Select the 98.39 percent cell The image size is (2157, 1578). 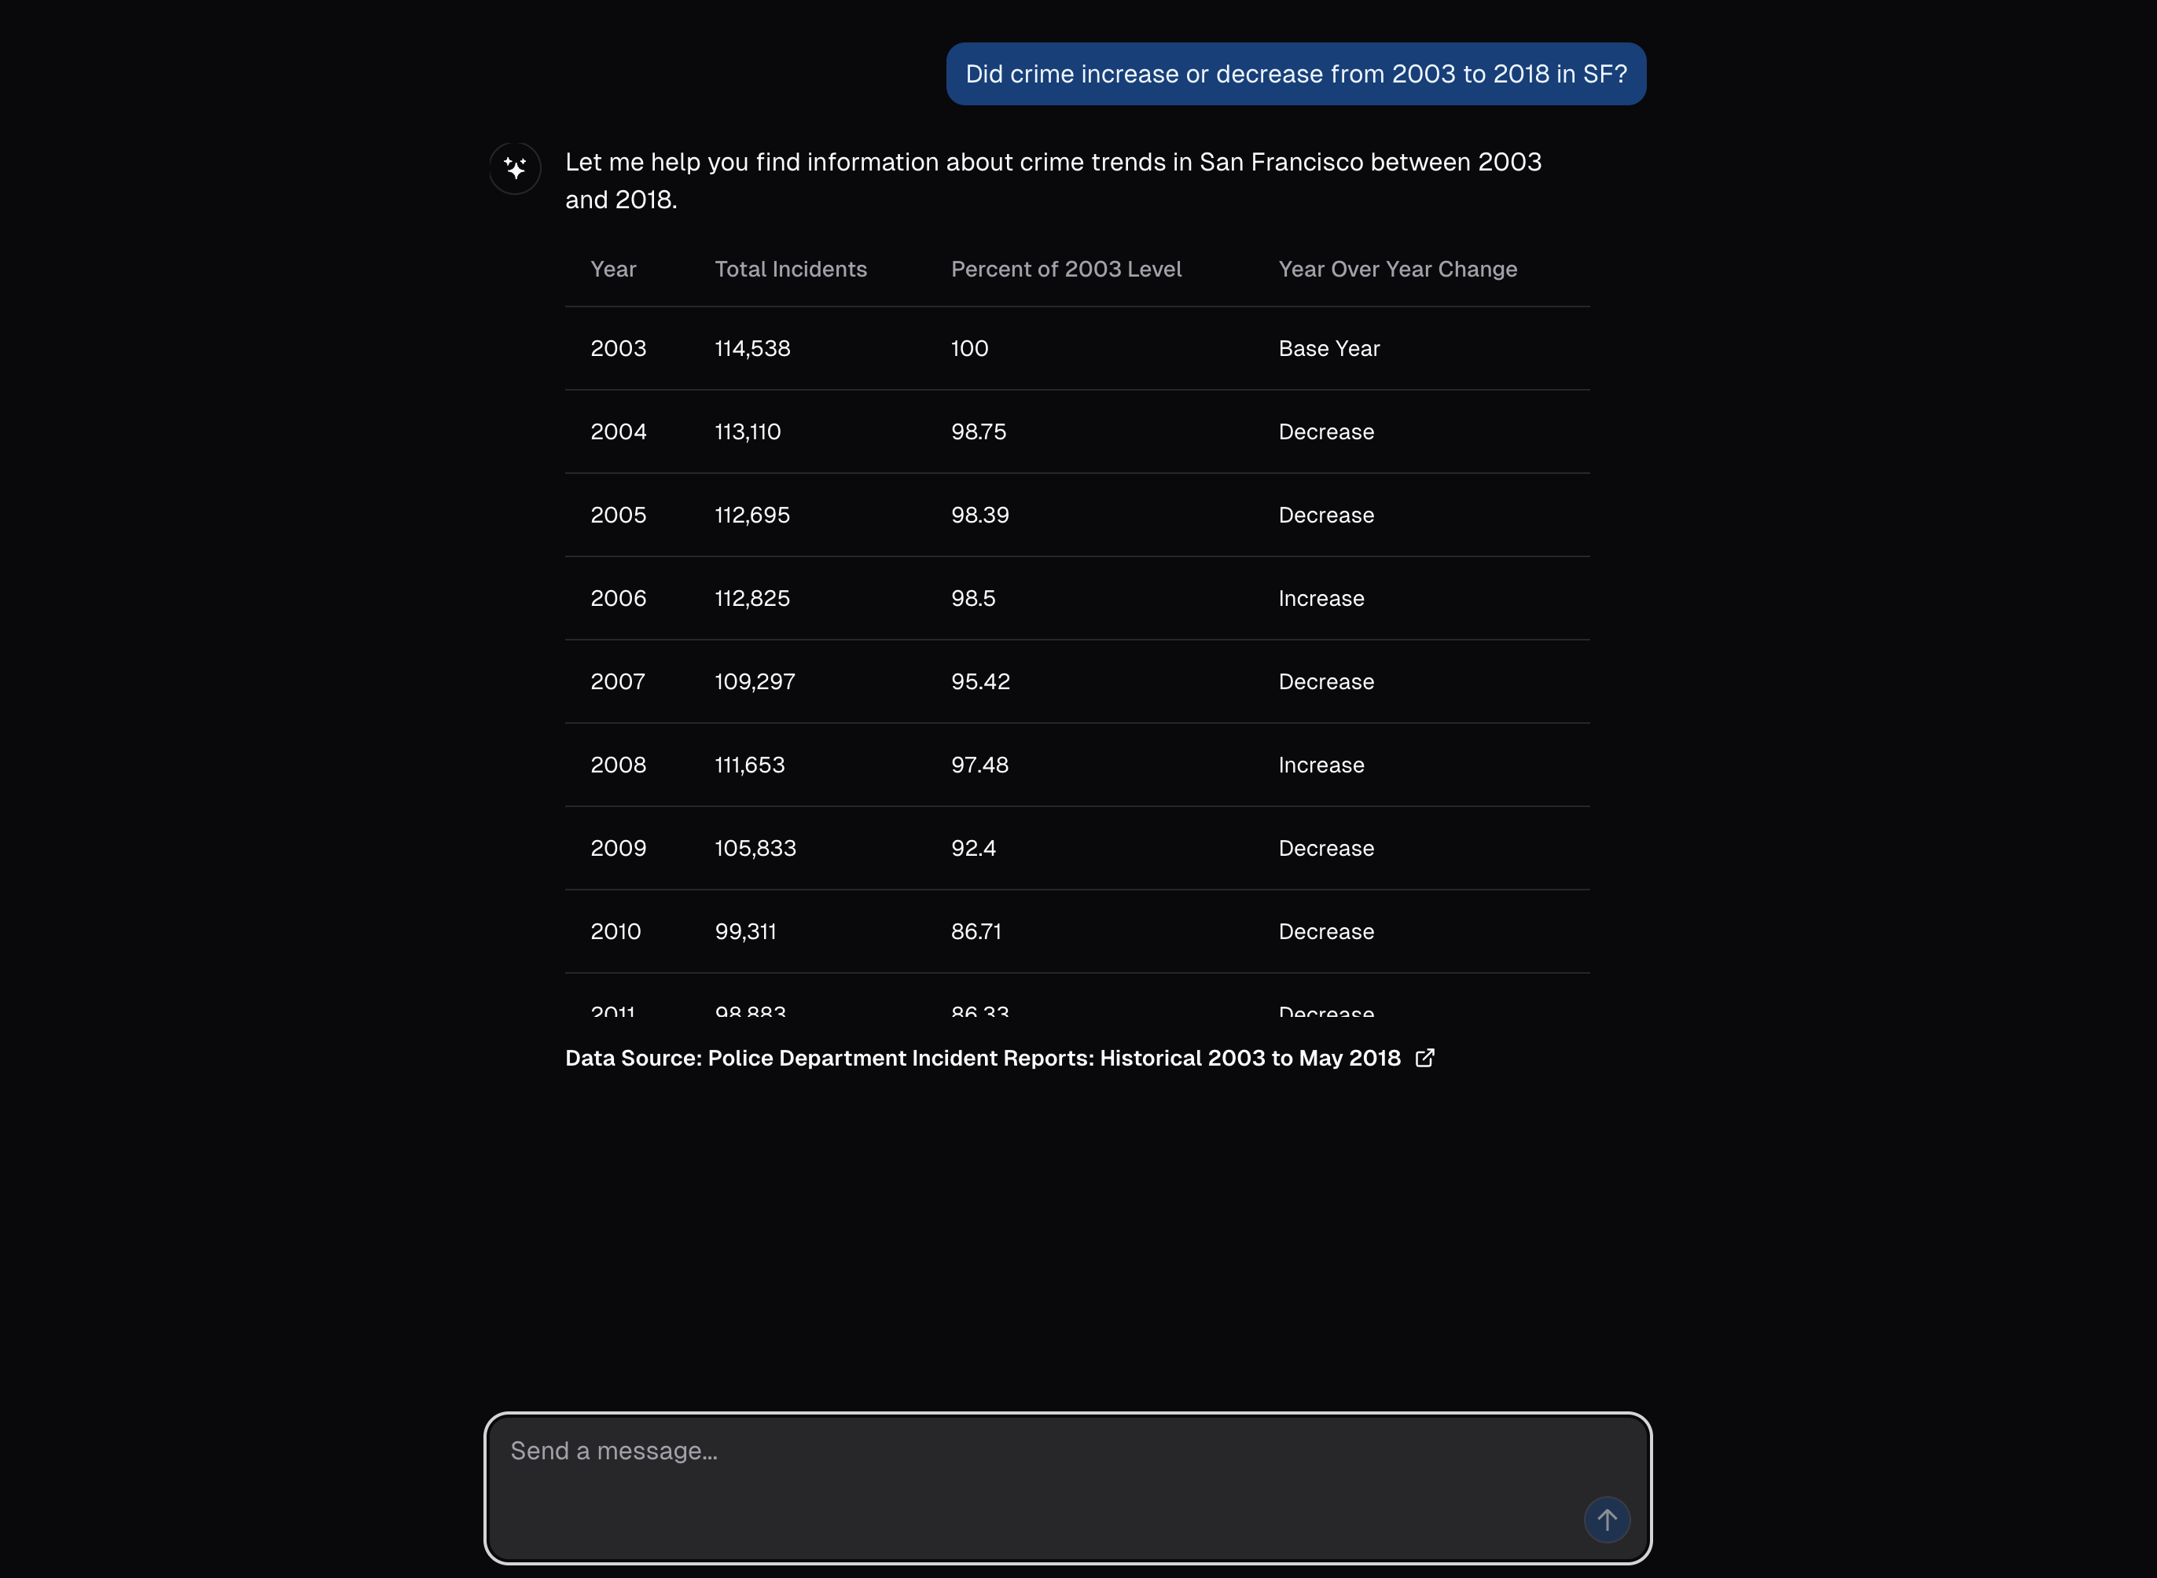pyautogui.click(x=980, y=515)
